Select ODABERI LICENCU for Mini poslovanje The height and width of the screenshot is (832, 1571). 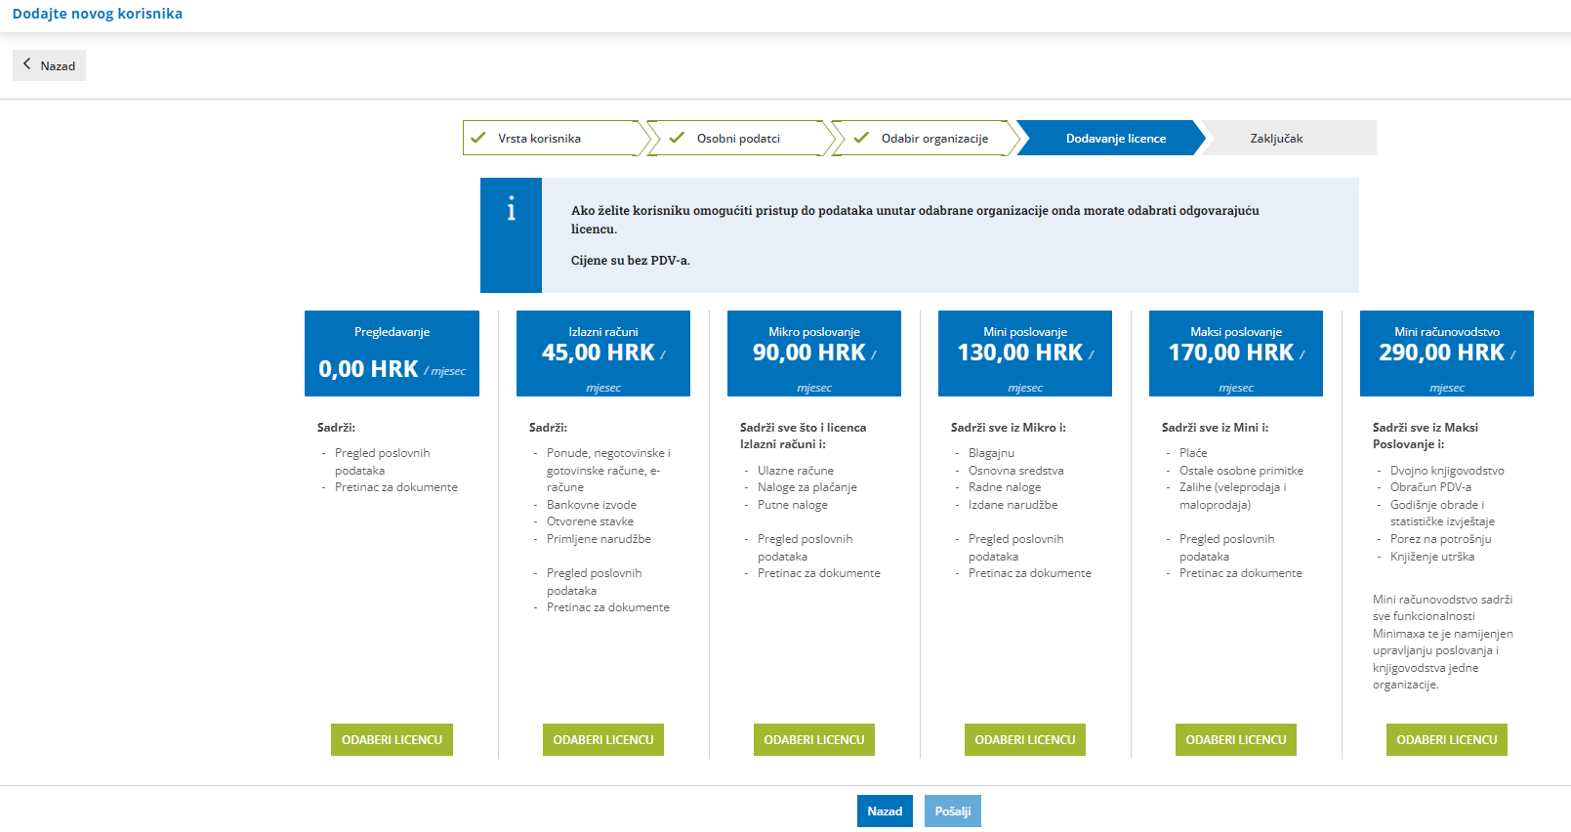(1025, 740)
